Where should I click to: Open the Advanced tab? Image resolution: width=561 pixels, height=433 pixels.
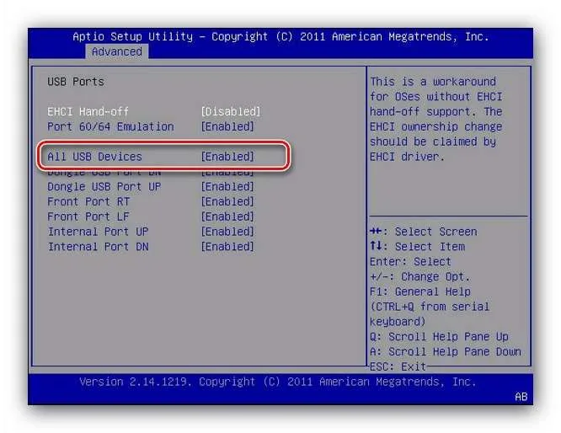pos(116,51)
